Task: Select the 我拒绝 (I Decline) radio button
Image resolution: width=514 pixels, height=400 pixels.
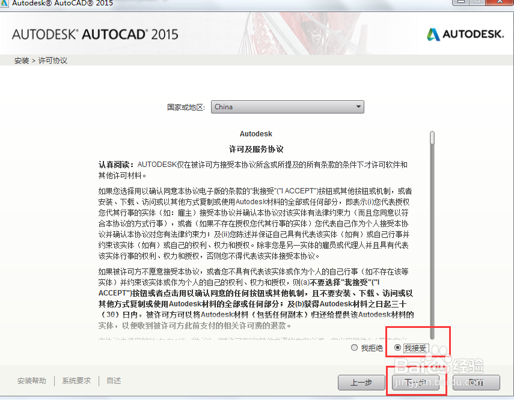Action: pos(354,347)
